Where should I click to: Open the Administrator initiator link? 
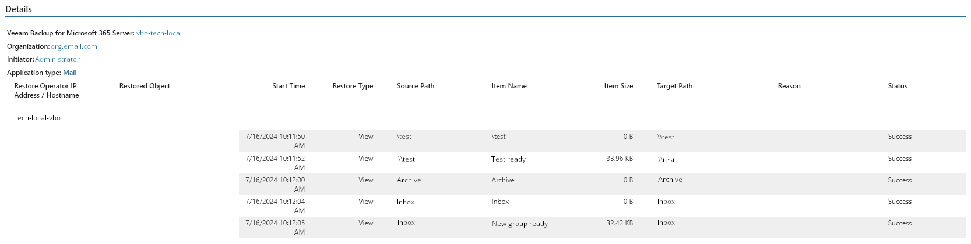coord(57,59)
